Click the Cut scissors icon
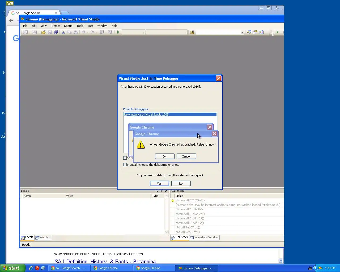Viewport: 340px width, 272px height. point(63,32)
